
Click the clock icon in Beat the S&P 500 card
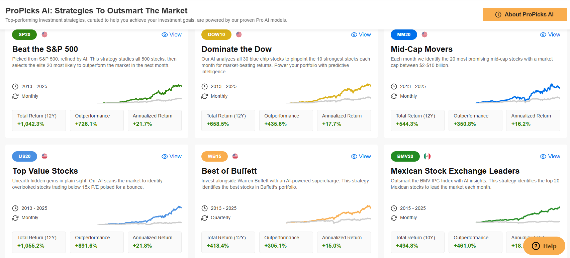click(15, 86)
